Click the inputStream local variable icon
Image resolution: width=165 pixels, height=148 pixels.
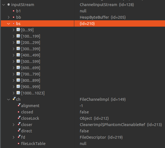(8, 5)
